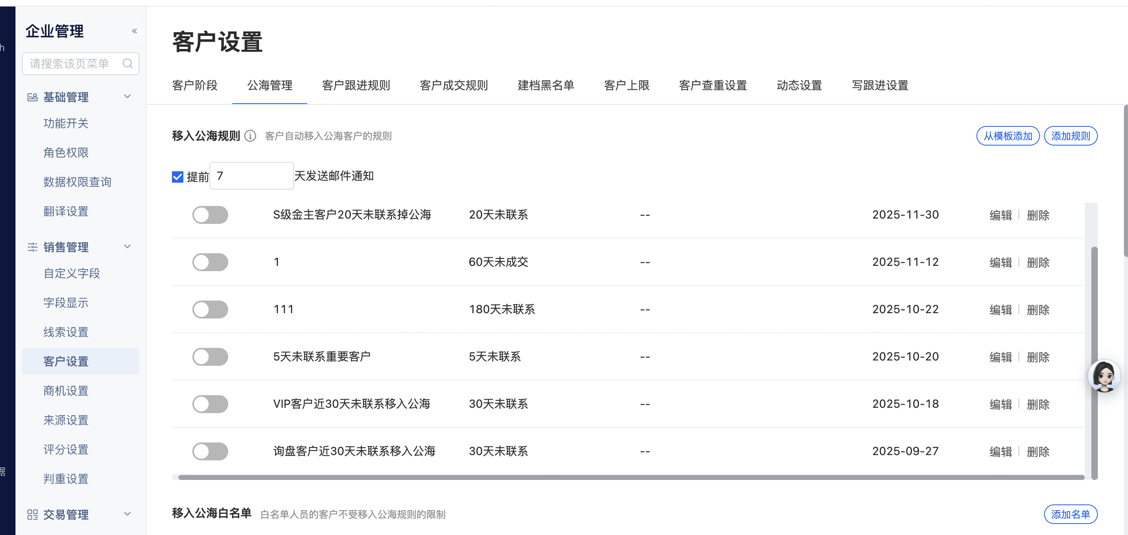
Task: Click the 交易管理 grid icon
Action: (33, 514)
